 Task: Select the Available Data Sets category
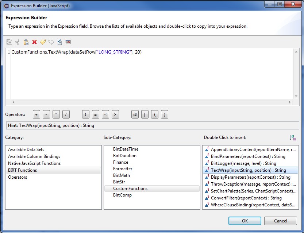(26, 149)
